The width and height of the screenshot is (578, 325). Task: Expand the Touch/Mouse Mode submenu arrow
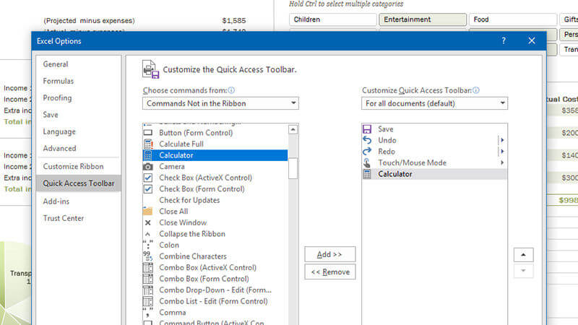click(502, 162)
